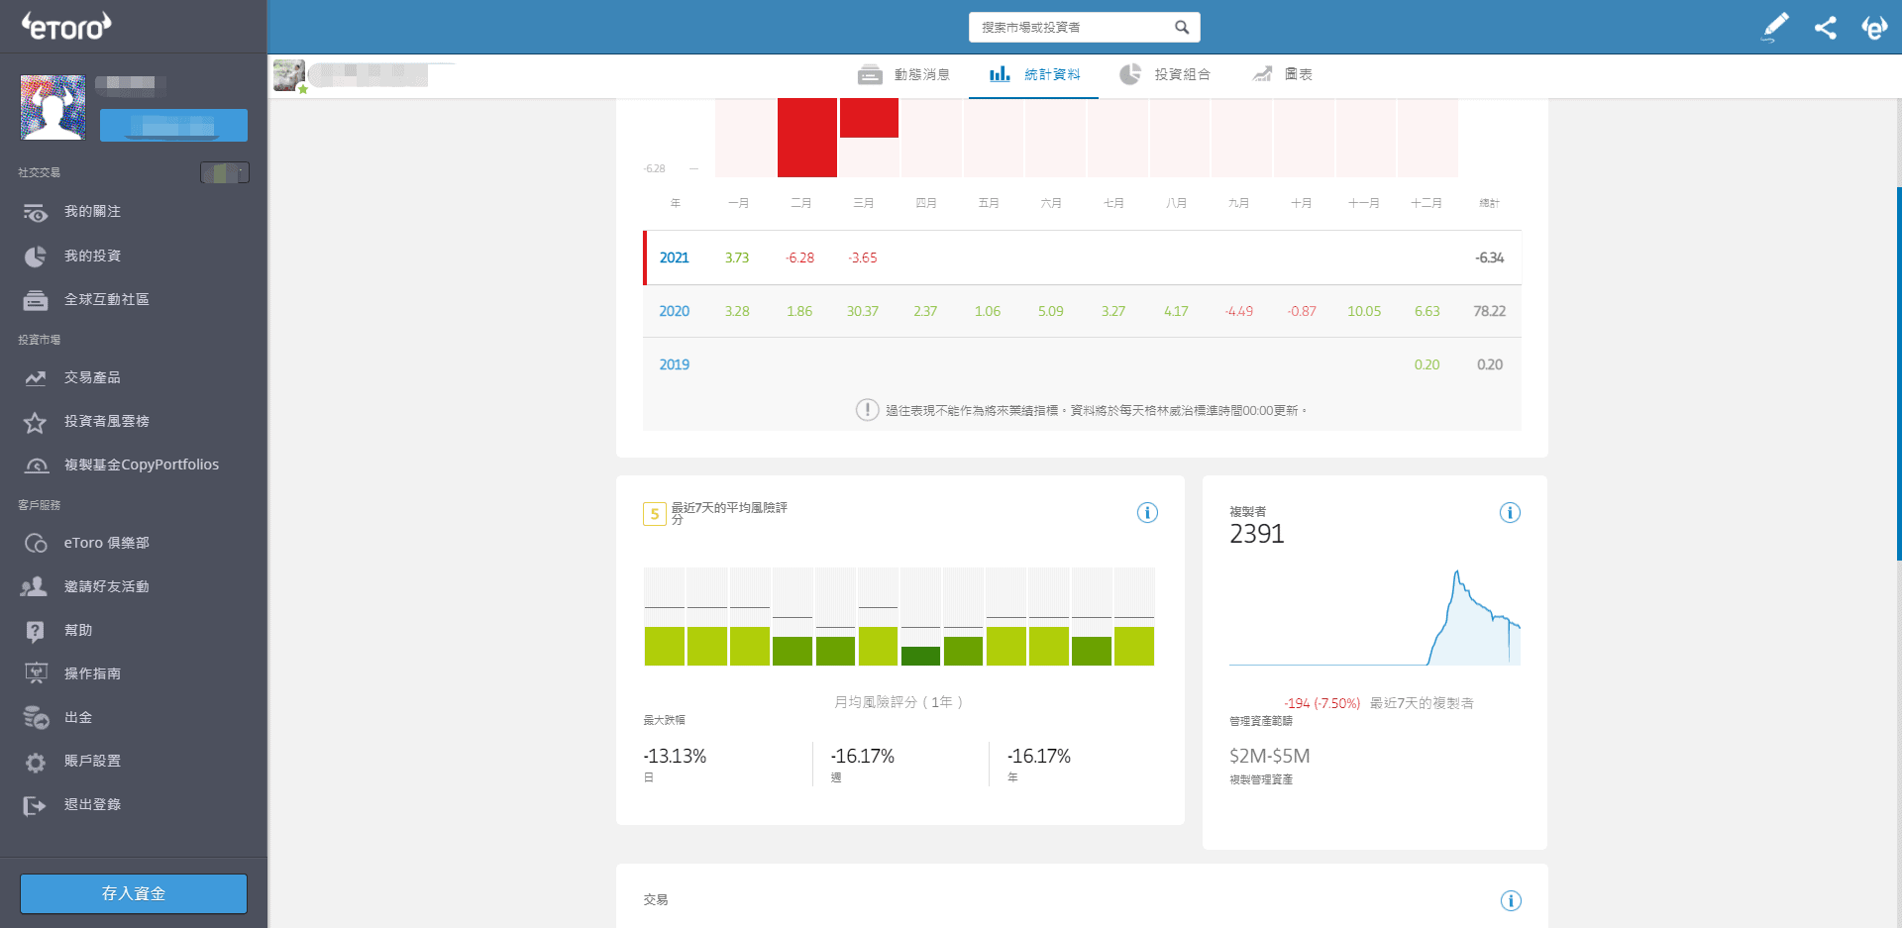Open info icon on copiers card
1902x928 pixels.
[1510, 513]
